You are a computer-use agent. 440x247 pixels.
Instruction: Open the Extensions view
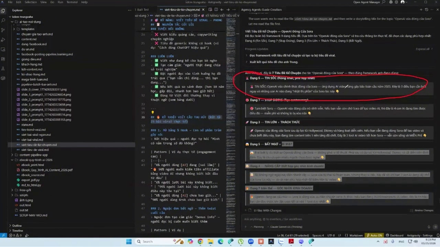pos(3,59)
